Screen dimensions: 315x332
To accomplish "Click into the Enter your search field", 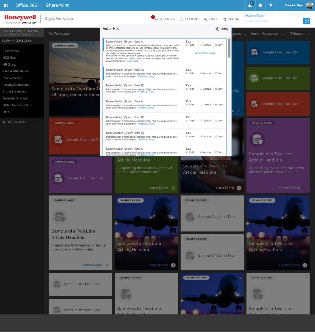I will (274, 21).
